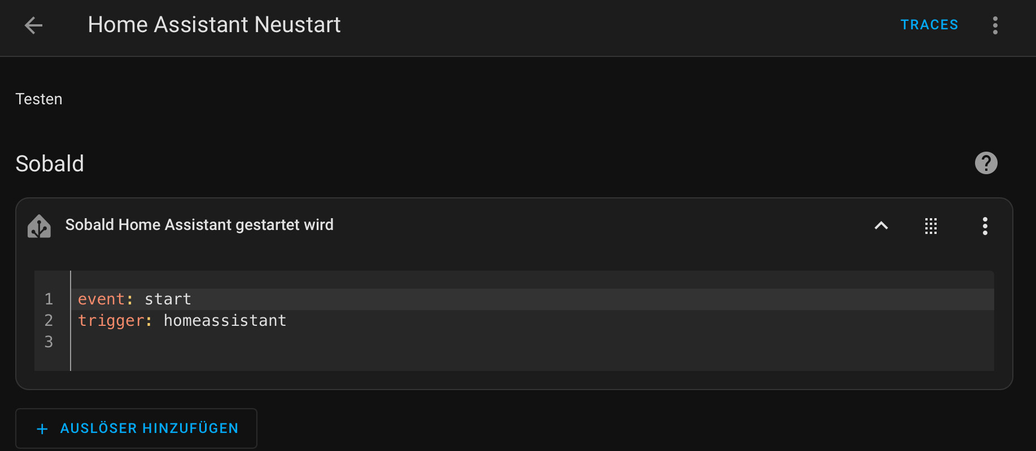Open the TRACES view
The height and width of the screenshot is (451, 1036).
click(929, 25)
